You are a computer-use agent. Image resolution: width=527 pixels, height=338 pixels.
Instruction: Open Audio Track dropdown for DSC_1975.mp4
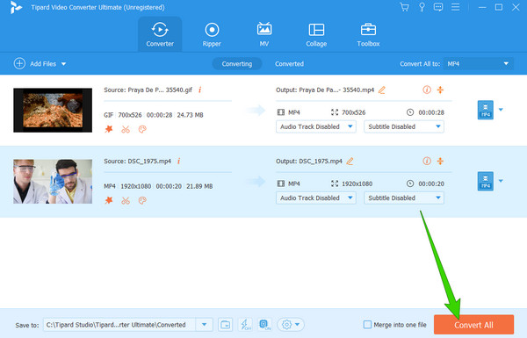tap(316, 198)
